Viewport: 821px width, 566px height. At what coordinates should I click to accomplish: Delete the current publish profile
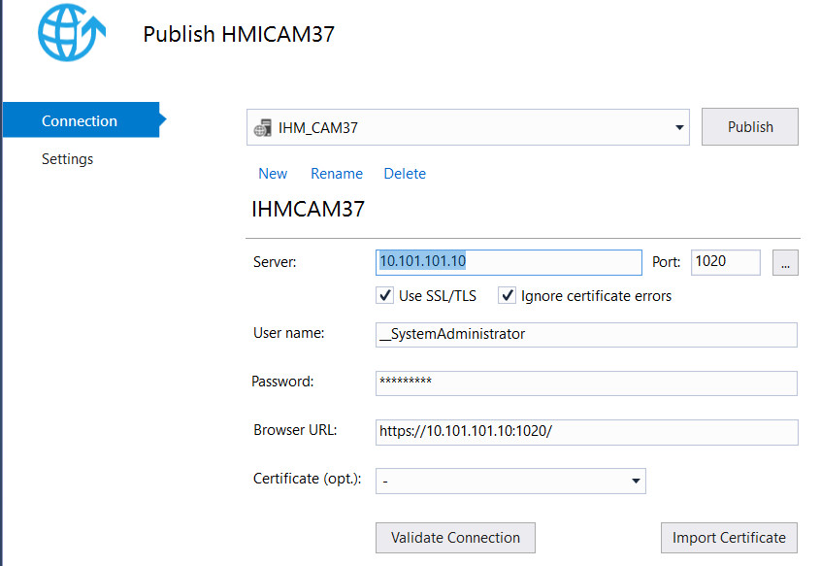[x=405, y=174]
